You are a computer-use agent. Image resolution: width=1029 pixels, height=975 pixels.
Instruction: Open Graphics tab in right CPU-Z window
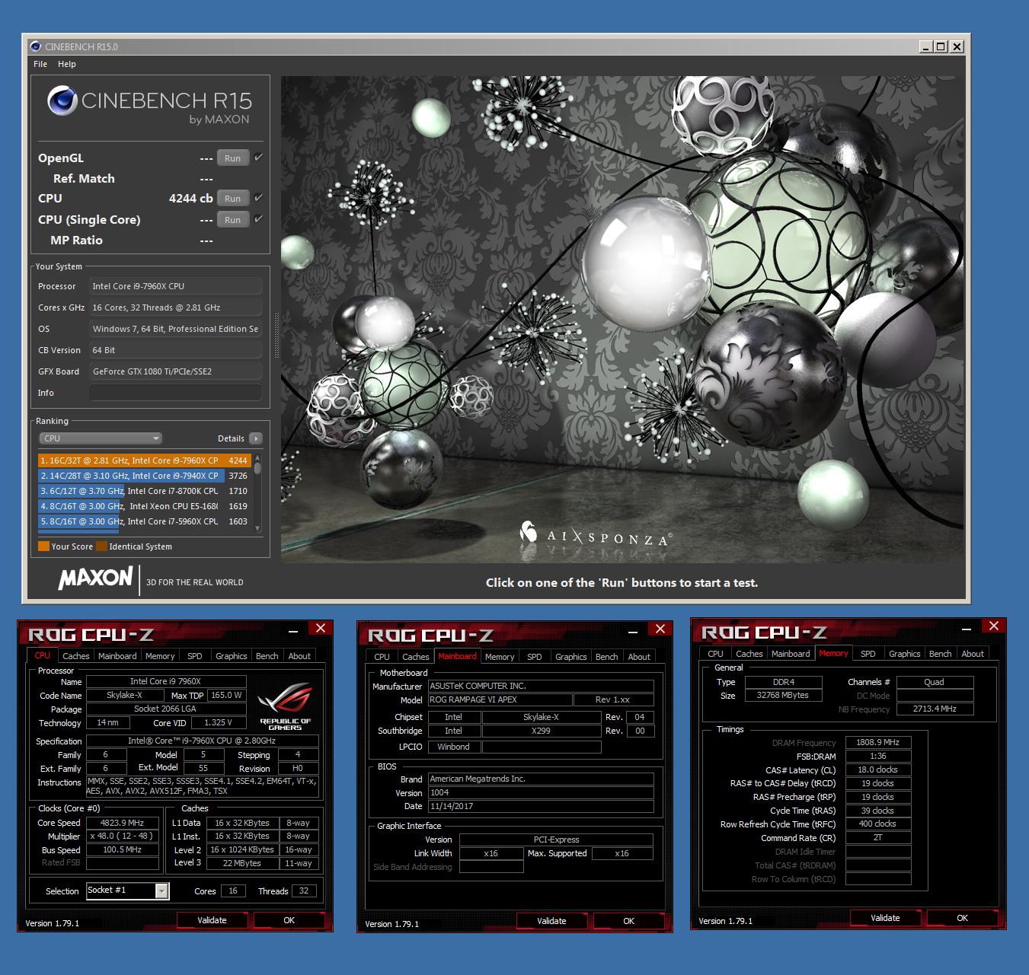tap(905, 654)
